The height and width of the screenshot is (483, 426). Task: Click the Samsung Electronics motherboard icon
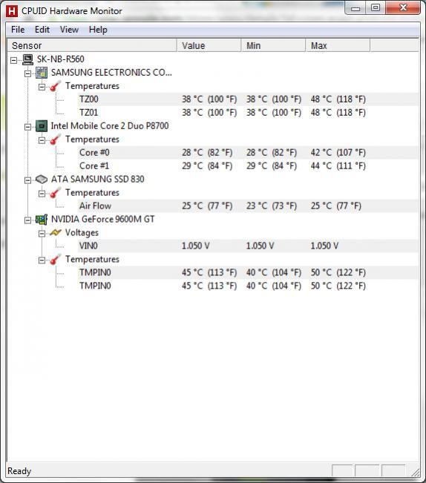pyautogui.click(x=42, y=73)
